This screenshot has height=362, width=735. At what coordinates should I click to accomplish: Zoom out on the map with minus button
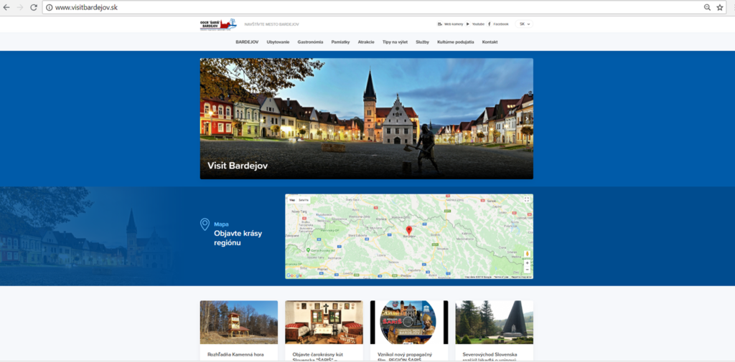tap(527, 270)
